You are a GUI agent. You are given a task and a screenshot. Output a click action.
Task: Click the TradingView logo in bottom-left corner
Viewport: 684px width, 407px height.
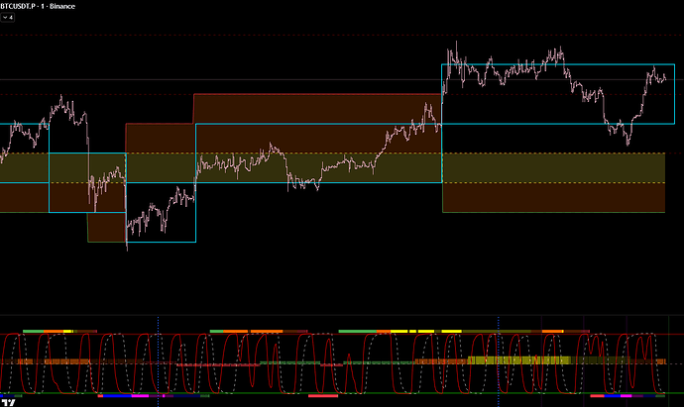coord(14,400)
